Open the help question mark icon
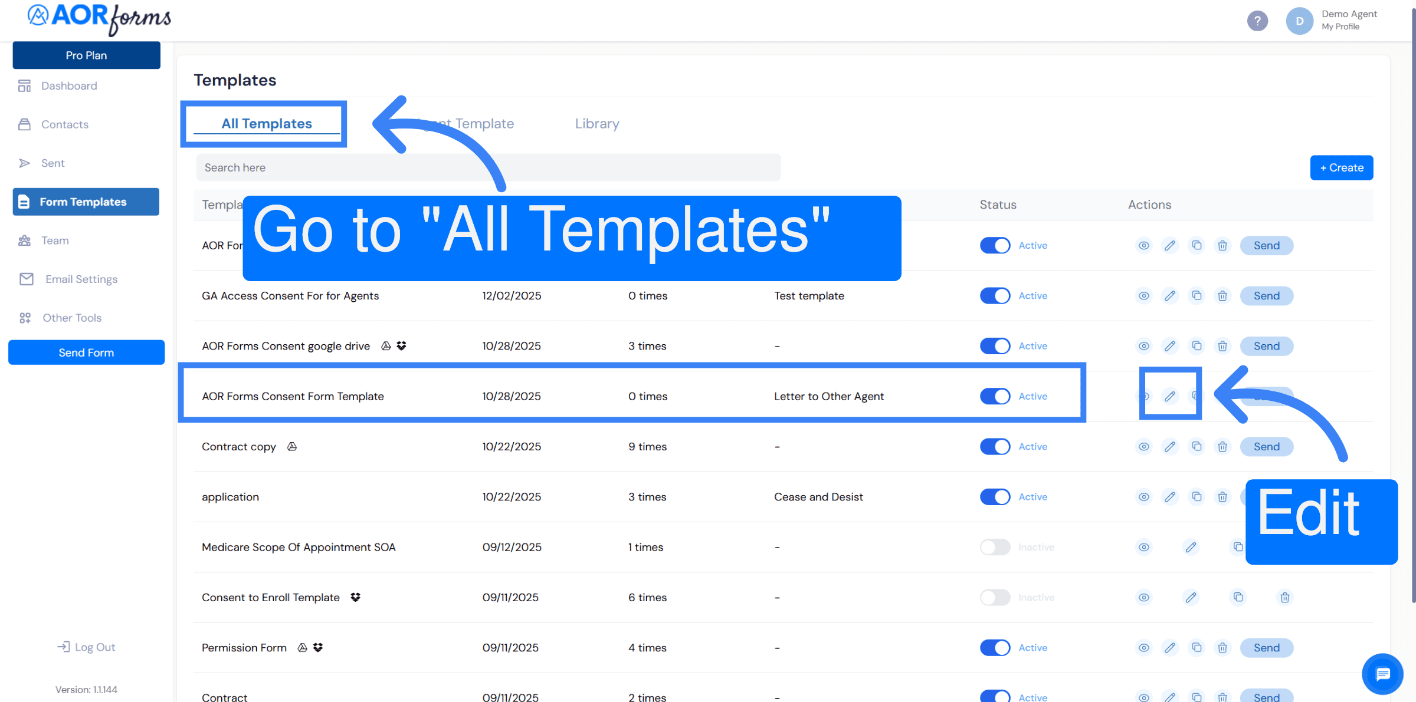This screenshot has width=1416, height=702. pos(1257,21)
